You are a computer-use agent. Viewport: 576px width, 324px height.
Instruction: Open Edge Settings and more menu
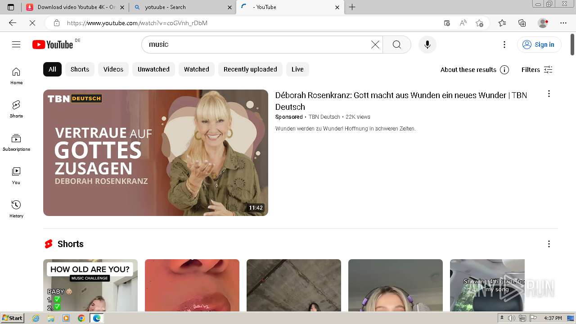563,23
